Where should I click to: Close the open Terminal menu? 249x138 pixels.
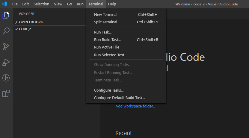[96, 4]
